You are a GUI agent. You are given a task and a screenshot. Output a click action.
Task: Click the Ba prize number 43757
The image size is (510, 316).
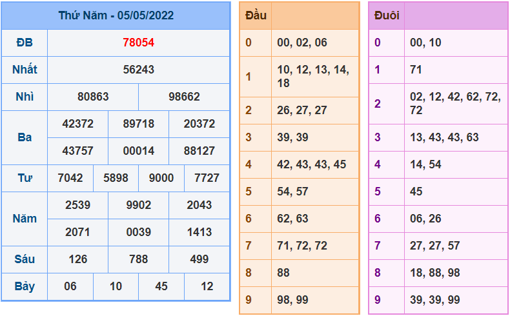click(x=77, y=151)
